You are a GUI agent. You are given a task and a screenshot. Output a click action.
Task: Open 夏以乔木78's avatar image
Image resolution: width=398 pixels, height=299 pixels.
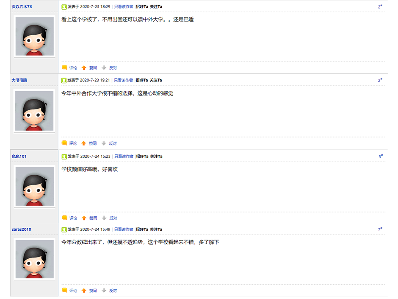(x=35, y=36)
